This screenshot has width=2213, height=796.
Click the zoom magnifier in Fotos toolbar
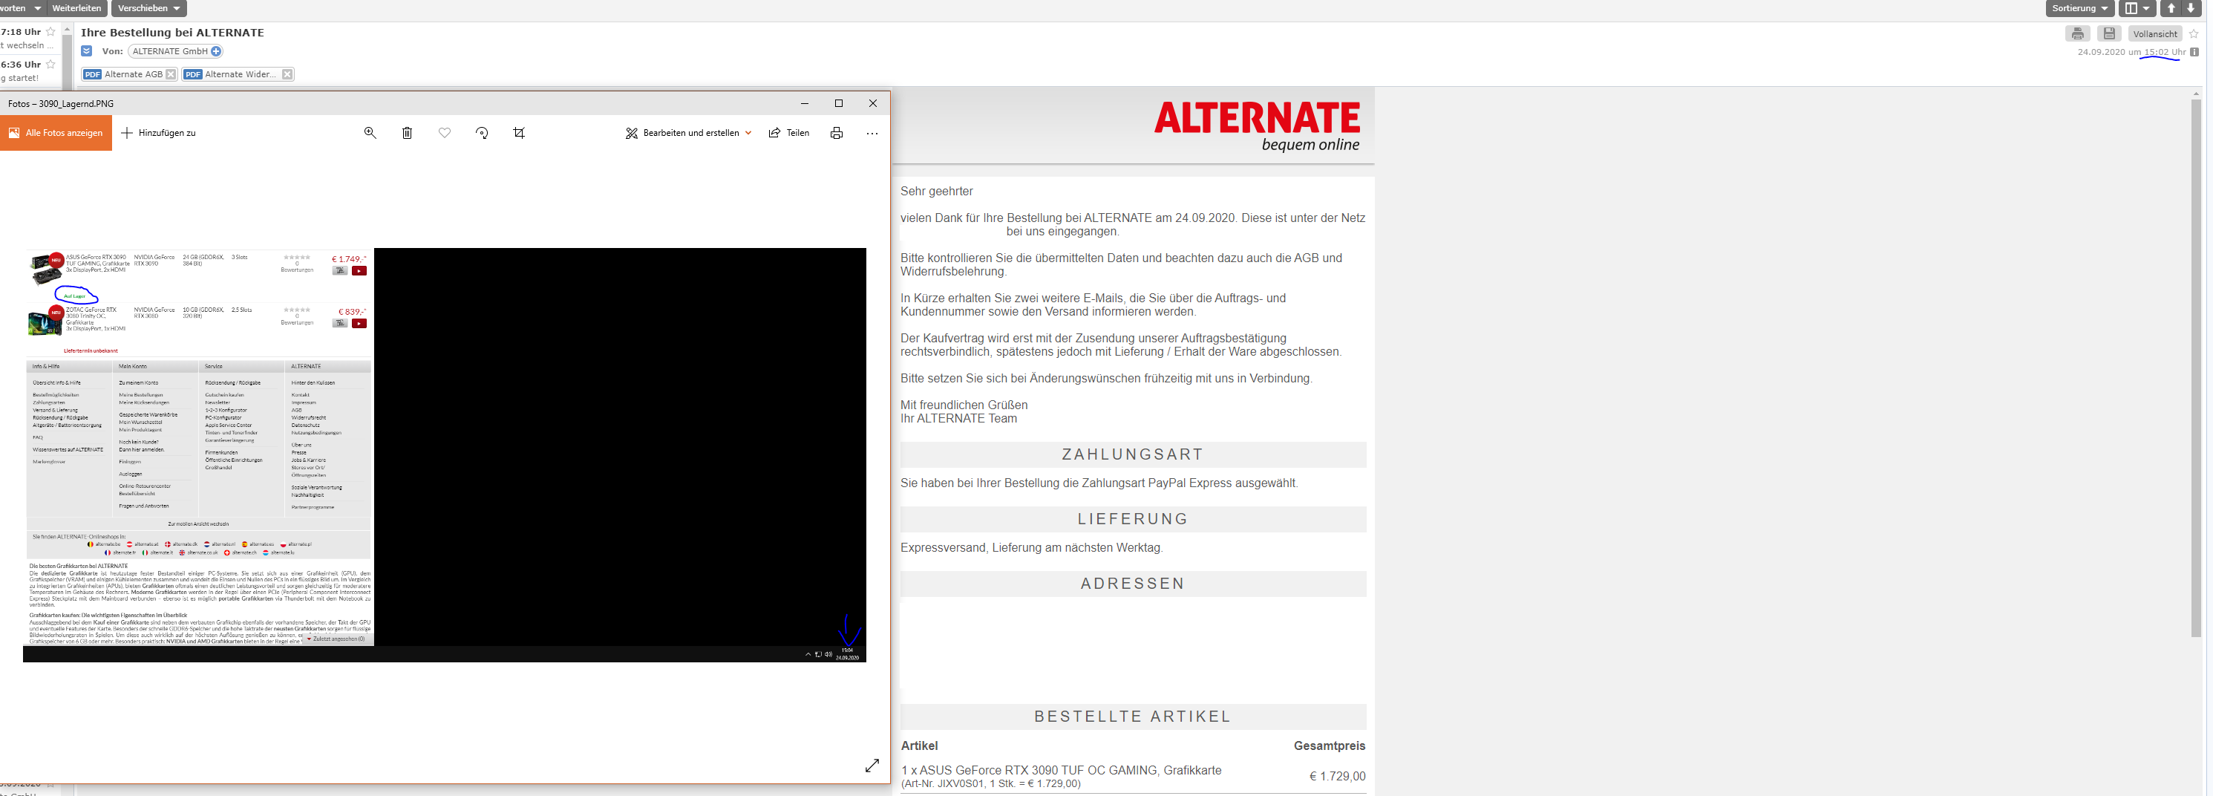pyautogui.click(x=370, y=132)
